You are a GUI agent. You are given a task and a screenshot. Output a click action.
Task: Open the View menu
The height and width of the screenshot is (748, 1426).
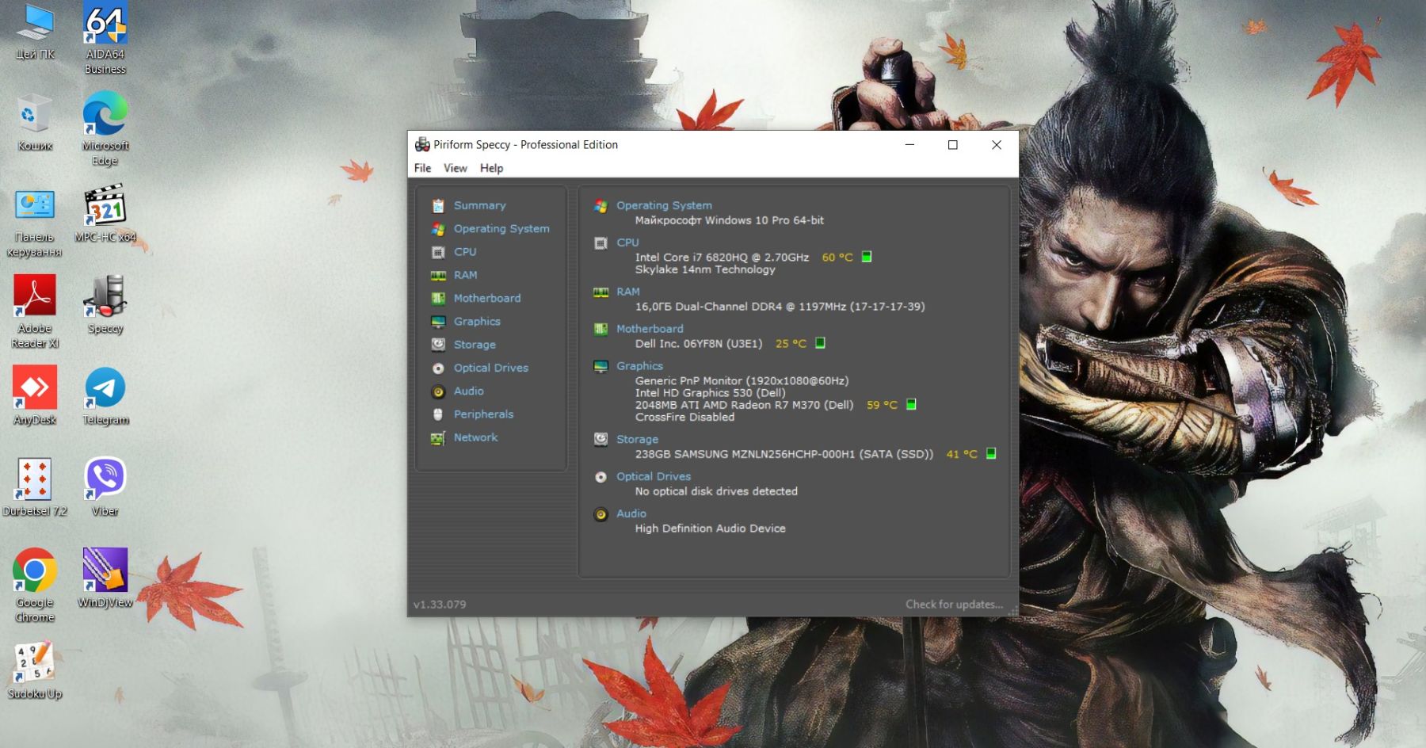(x=455, y=168)
